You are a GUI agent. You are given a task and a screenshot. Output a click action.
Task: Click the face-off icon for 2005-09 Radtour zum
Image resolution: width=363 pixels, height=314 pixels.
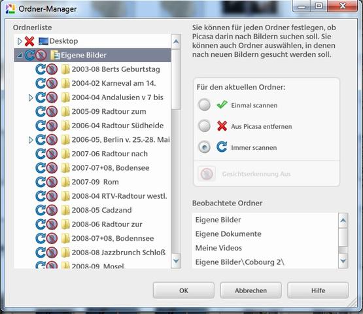52,112
